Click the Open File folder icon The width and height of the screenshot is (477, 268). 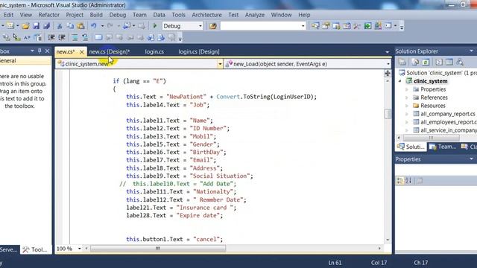point(25,26)
